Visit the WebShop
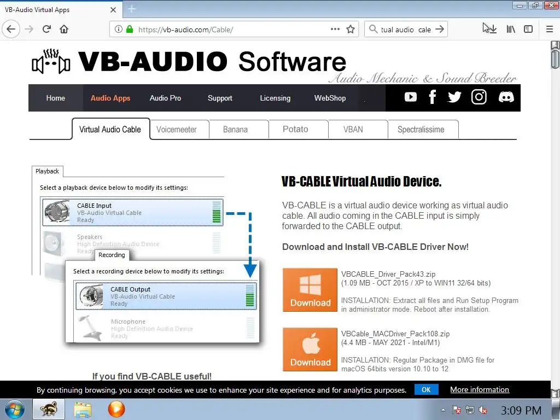This screenshot has height=420, width=560. click(x=330, y=98)
